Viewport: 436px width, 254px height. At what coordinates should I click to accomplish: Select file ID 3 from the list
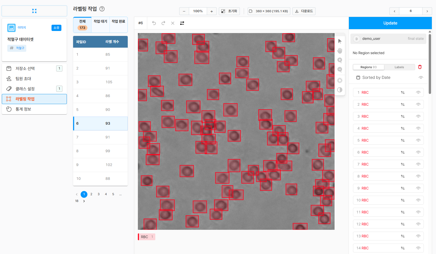click(x=100, y=82)
